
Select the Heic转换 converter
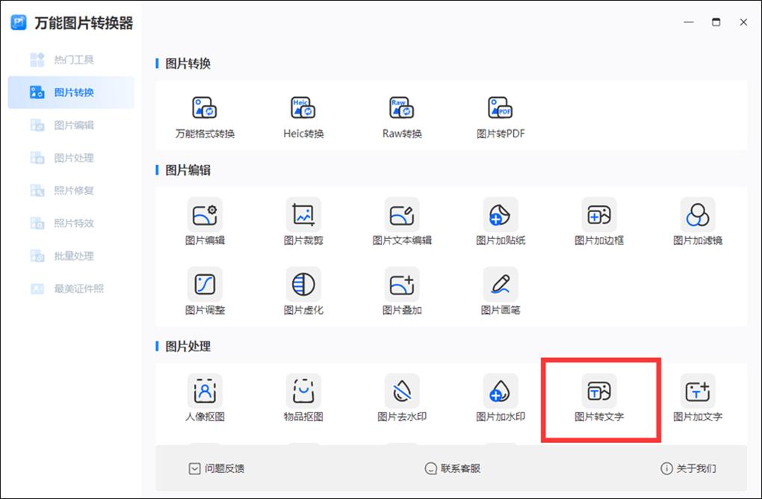pyautogui.click(x=303, y=116)
